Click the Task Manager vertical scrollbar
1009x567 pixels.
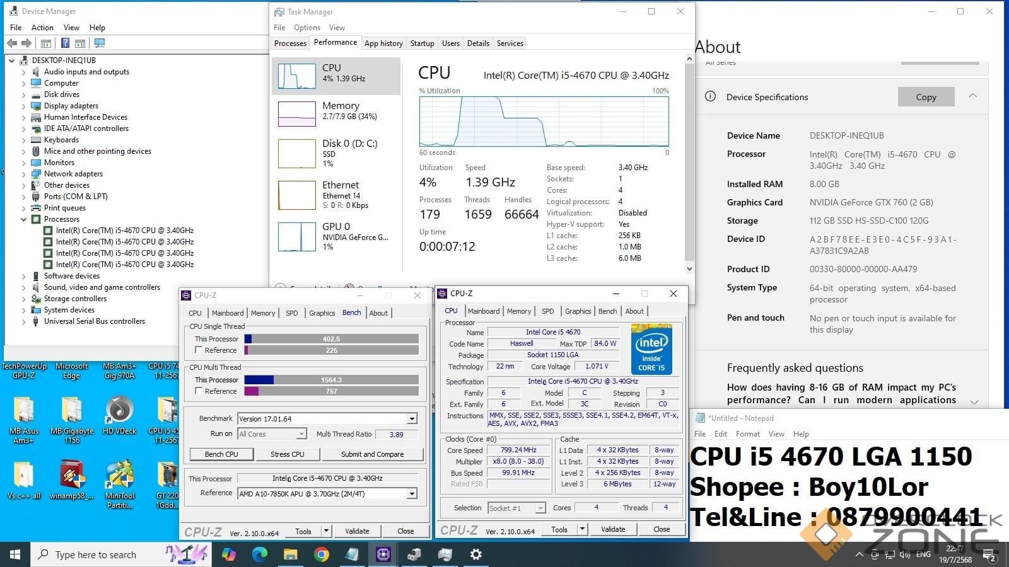(x=689, y=164)
